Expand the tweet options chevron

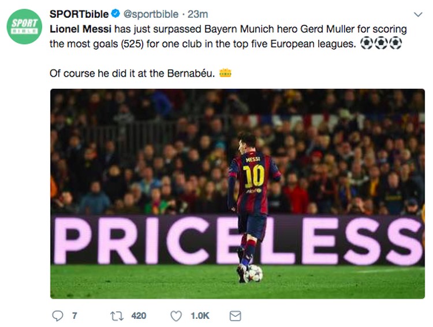click(x=418, y=14)
